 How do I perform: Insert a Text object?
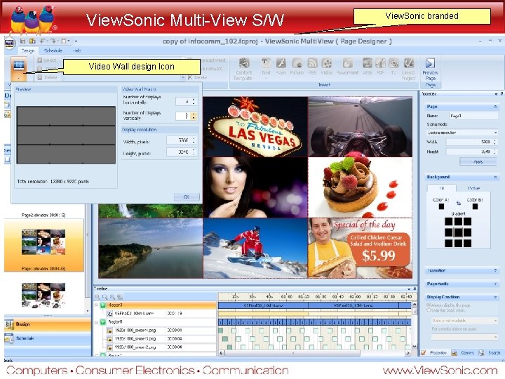(x=266, y=67)
